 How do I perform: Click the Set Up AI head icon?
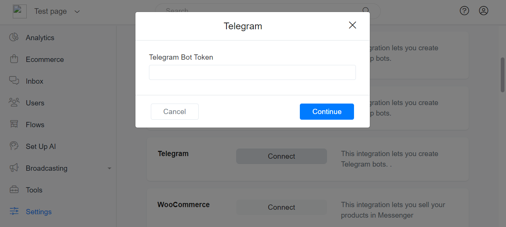click(x=14, y=146)
